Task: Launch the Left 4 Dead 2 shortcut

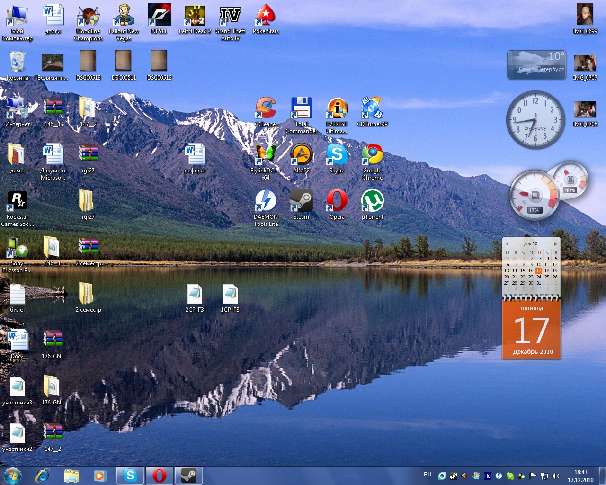Action: click(195, 19)
